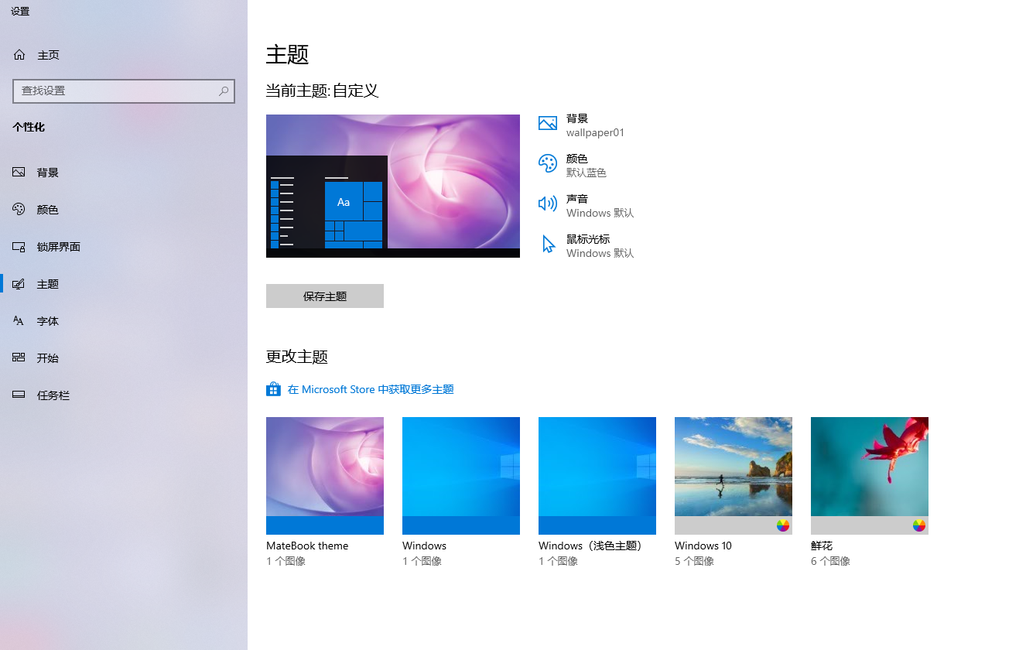The image size is (1026, 650).
Task: Open 鼠标光标 Windows 默认 setting
Action: (x=587, y=246)
